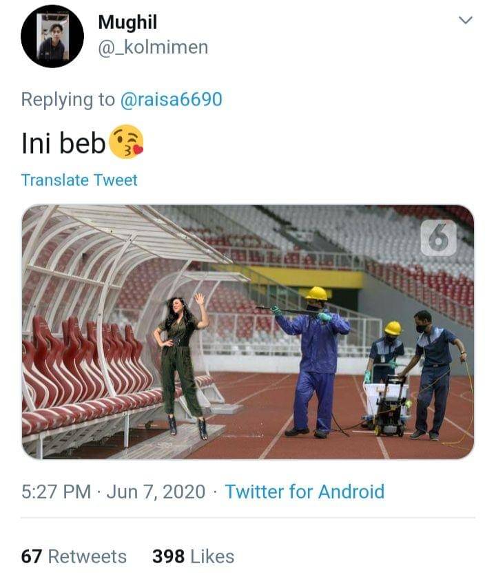Viewport: 496px width, 588px height.
Task: Open the @raisa6690 mention link
Action: (x=172, y=99)
